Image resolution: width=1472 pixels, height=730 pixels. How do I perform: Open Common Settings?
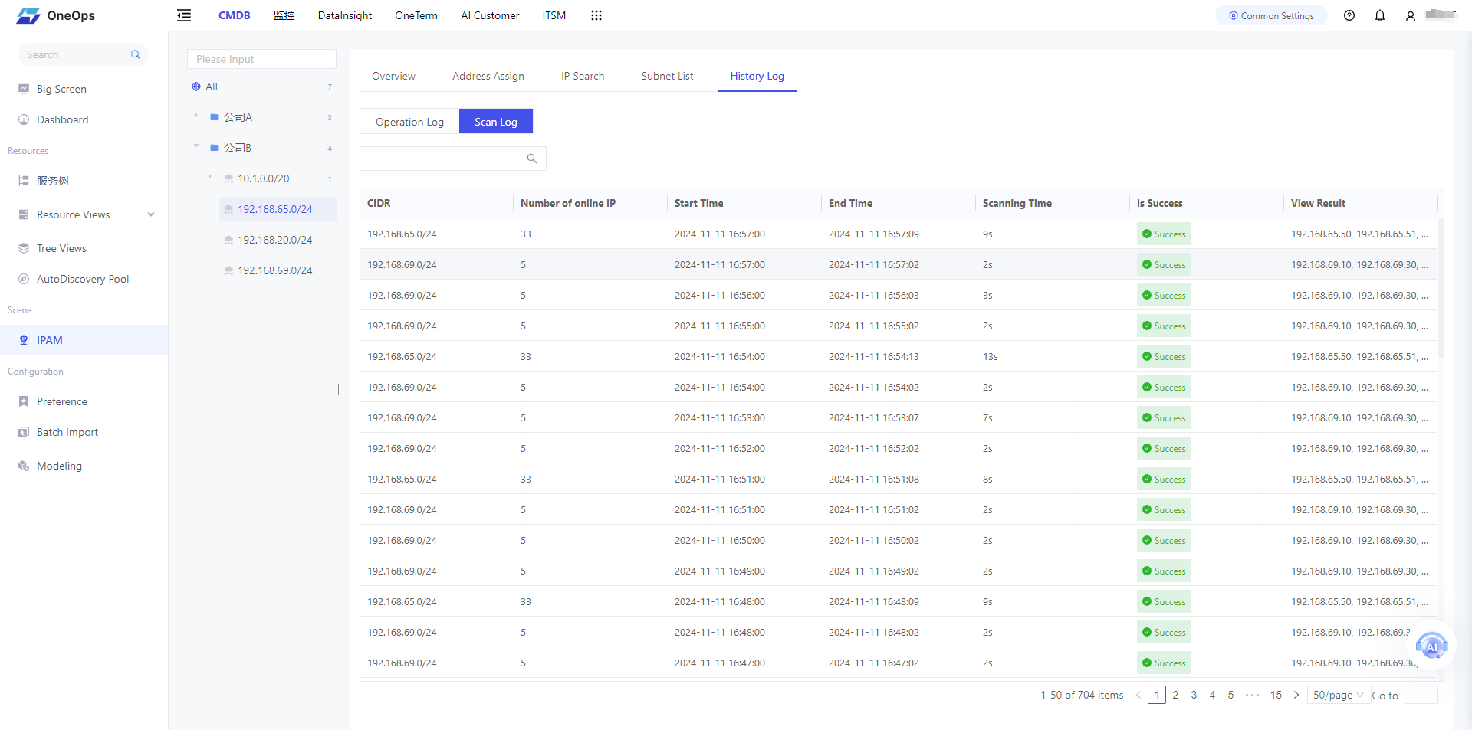pyautogui.click(x=1271, y=15)
